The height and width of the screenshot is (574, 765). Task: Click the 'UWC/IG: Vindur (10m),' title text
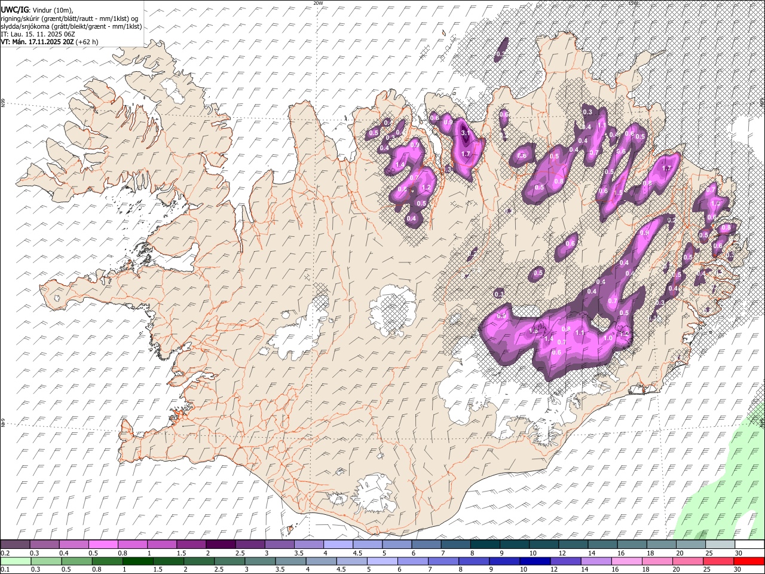coord(36,10)
